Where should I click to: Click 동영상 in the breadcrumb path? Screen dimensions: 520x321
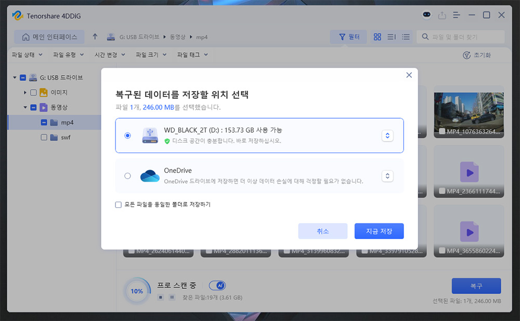[x=177, y=37]
